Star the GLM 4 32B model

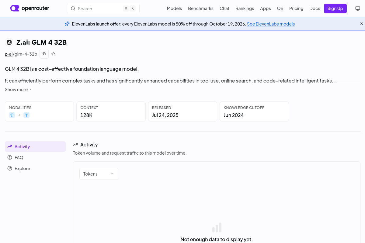53,54
